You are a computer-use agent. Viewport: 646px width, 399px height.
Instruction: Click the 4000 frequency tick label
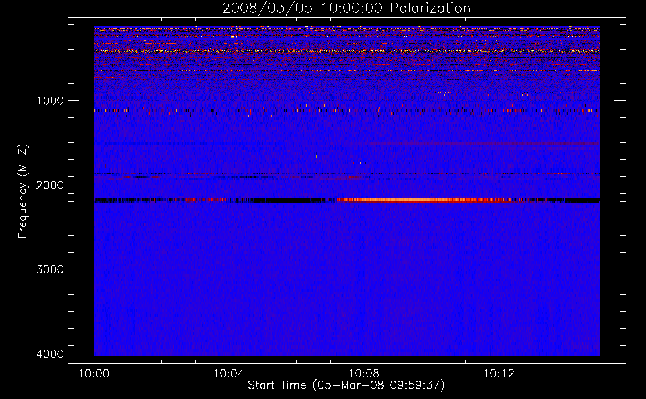[50, 354]
